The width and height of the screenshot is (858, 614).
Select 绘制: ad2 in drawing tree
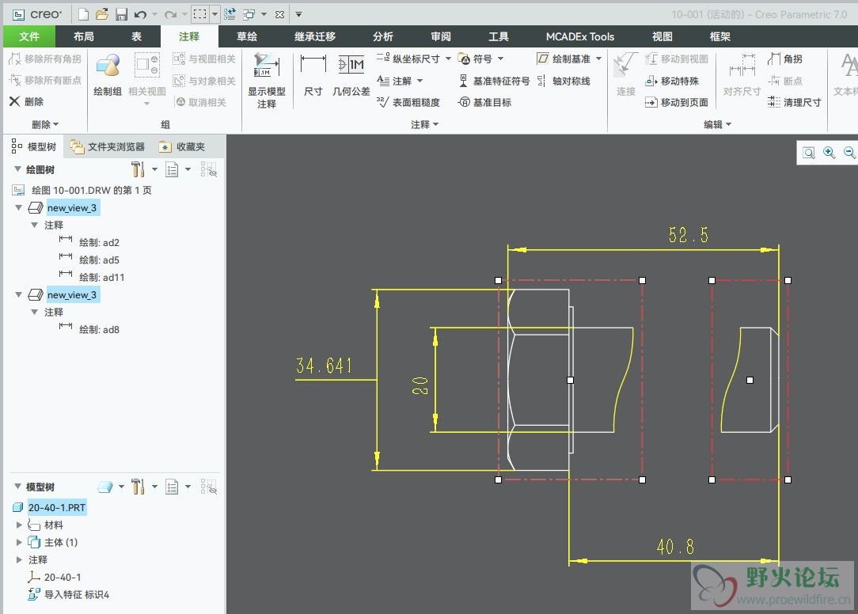(99, 242)
